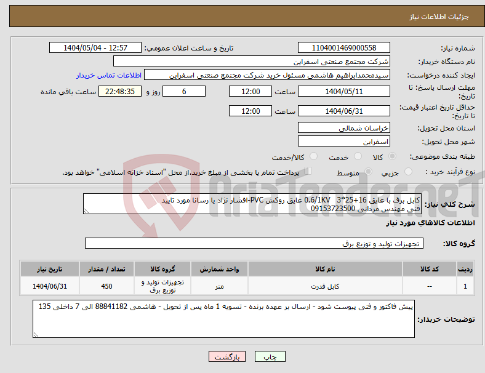
Task: Click the اطلاعات کالاهای مورد نیاز section heading
Action: pyautogui.click(x=430, y=223)
